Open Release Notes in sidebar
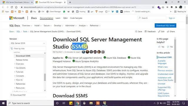This screenshot has height=106, width=188. click(22, 60)
